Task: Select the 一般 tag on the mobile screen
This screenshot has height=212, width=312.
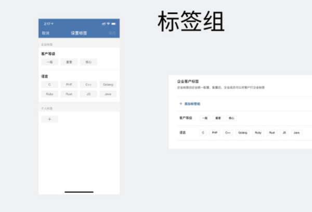Action: pos(49,62)
